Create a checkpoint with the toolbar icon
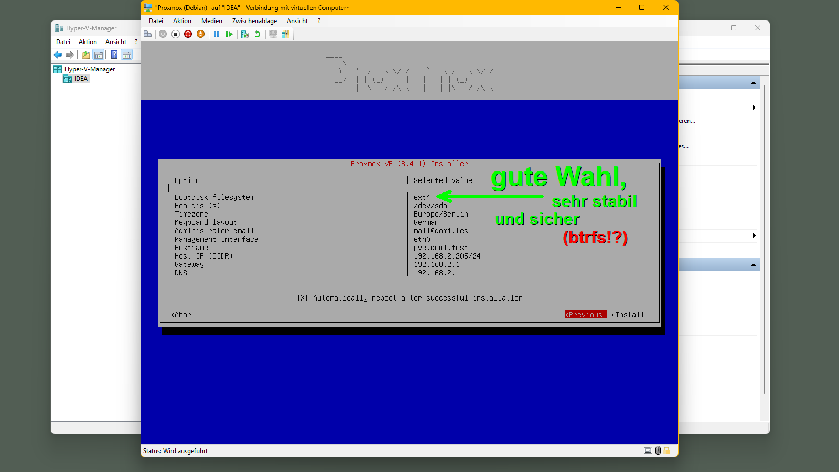 (x=244, y=34)
